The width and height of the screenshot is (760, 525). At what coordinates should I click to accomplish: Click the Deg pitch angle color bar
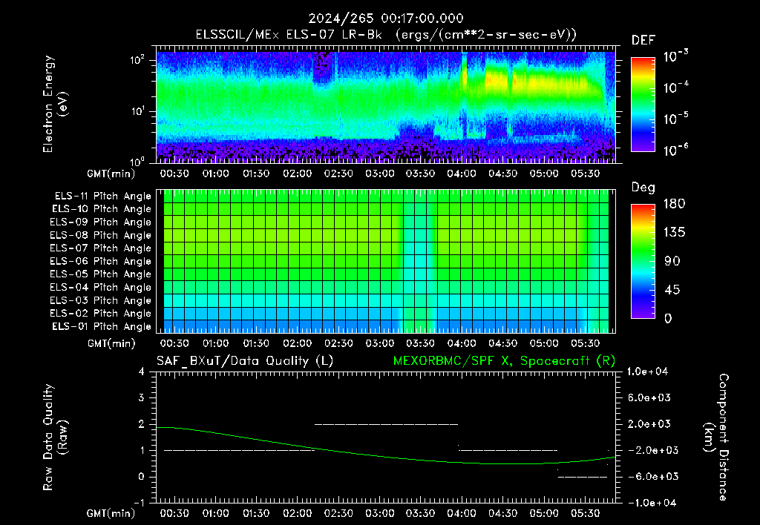[643, 261]
